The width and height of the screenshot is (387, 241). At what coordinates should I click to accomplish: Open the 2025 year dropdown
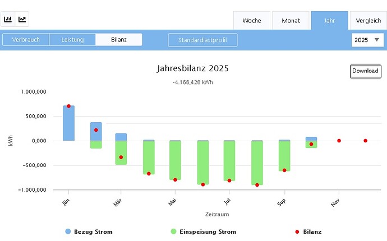(x=367, y=40)
